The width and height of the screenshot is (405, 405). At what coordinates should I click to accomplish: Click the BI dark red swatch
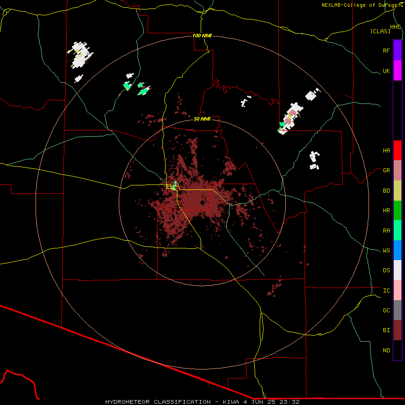point(397,330)
